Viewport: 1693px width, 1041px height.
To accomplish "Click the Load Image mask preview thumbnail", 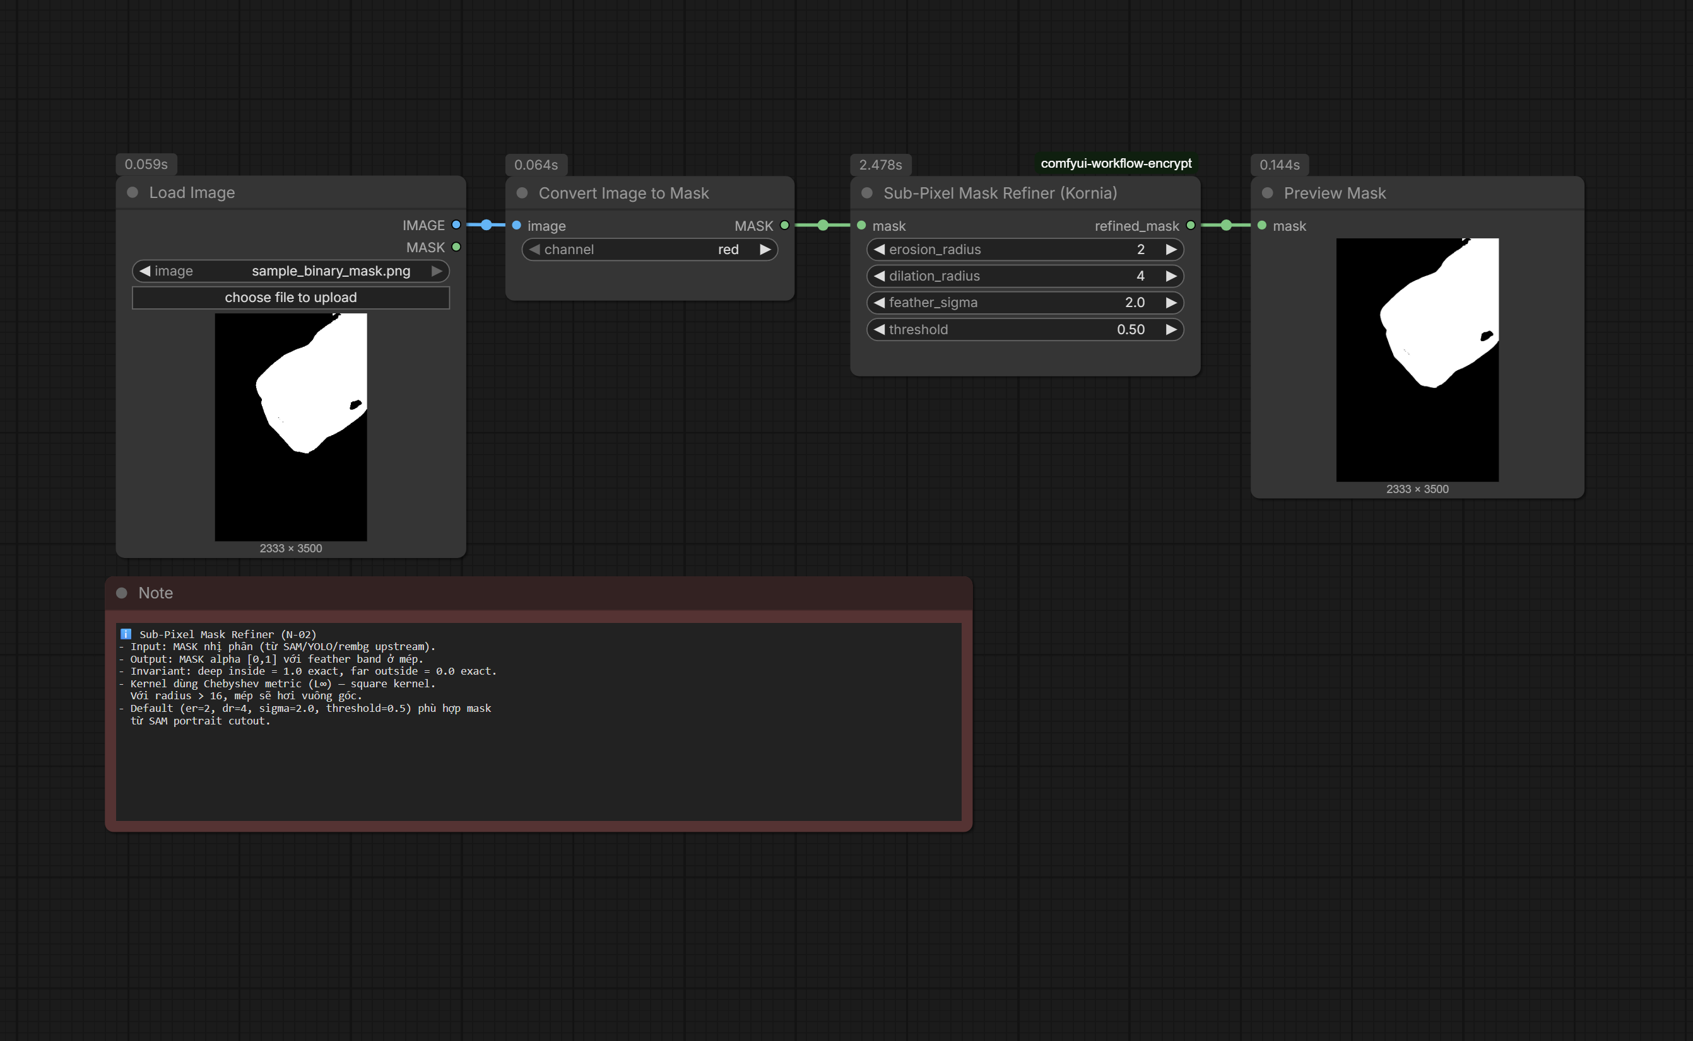I will (x=291, y=427).
